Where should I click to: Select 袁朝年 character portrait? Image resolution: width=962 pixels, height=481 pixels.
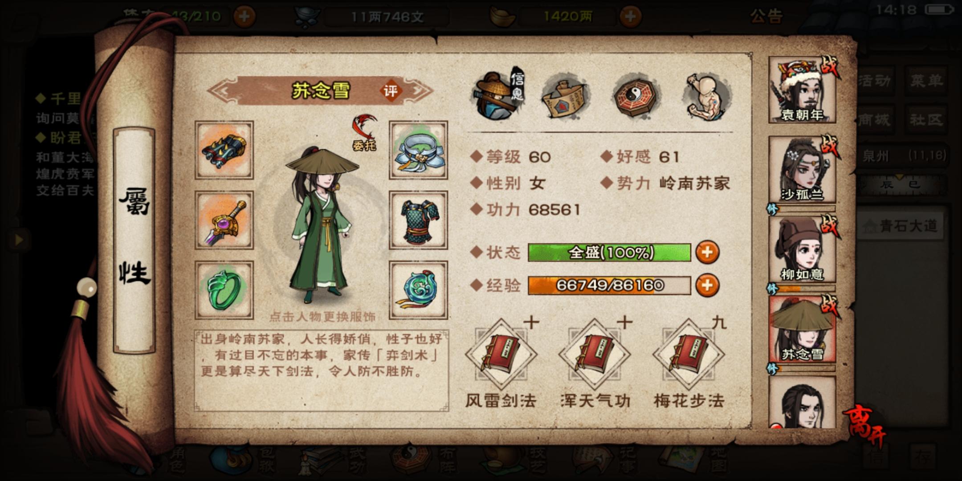(x=802, y=90)
